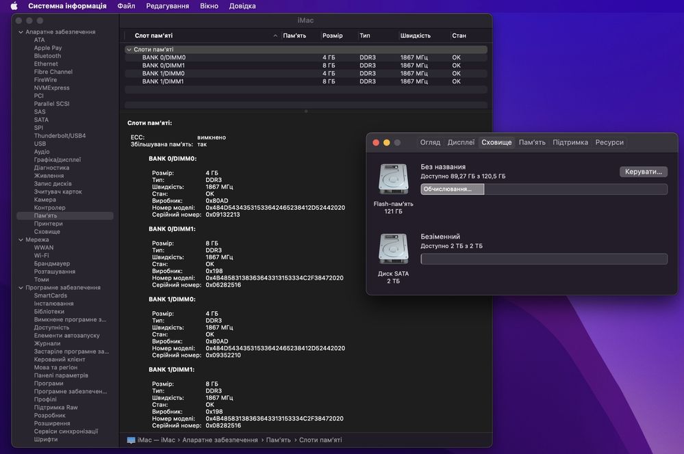684x454 pixels.
Task: Select Thunderbolt/USB4 in the sidebar
Action: (x=60, y=135)
